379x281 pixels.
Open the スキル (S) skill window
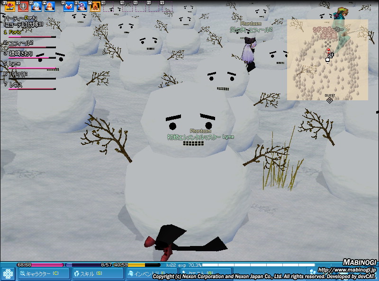pos(98,274)
